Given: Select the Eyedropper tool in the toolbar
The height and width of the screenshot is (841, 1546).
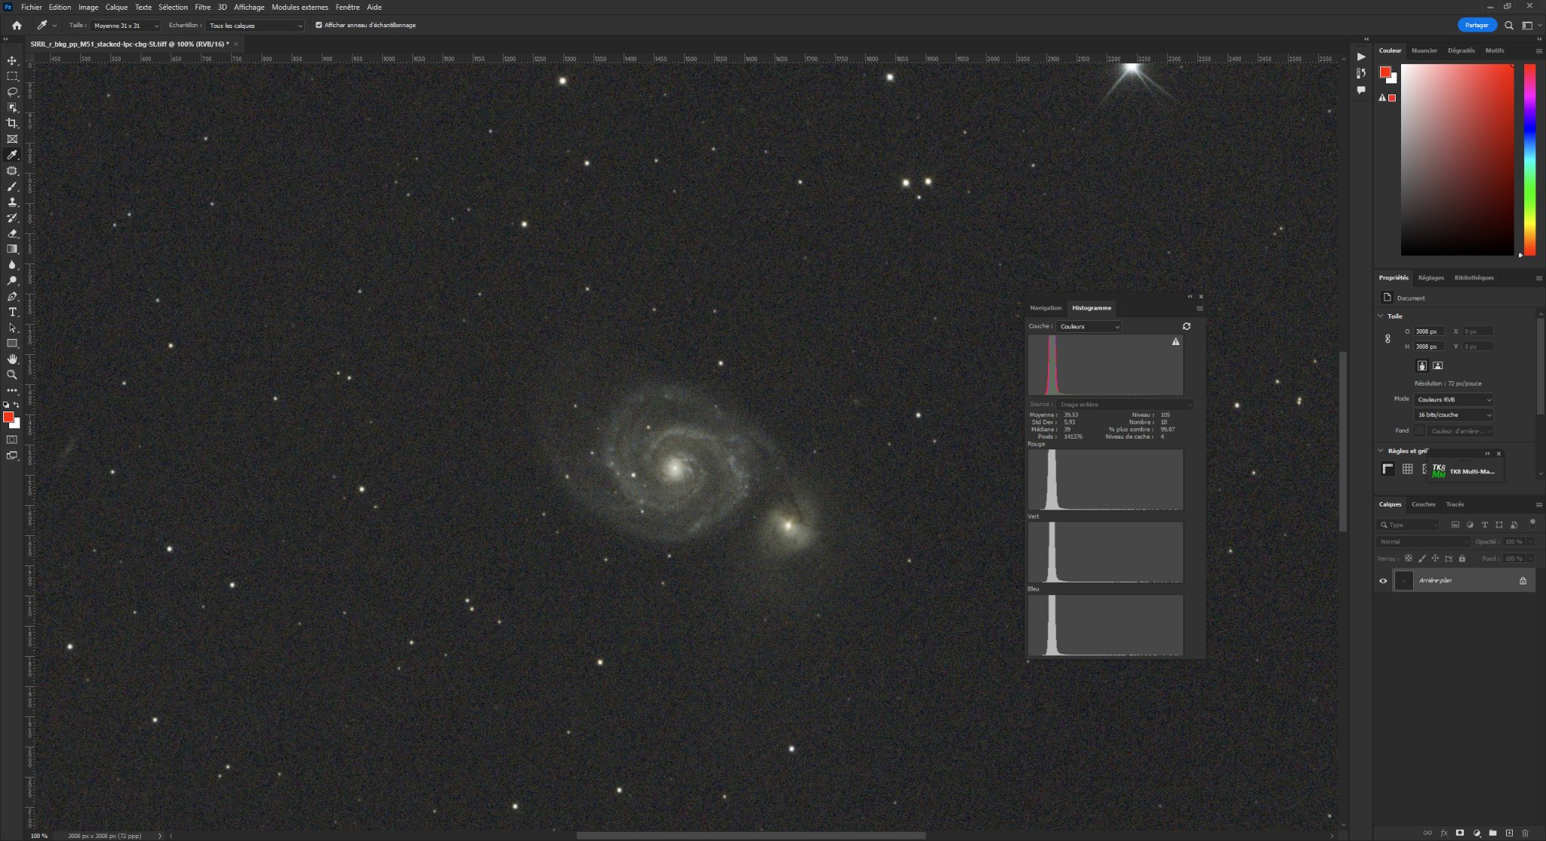Looking at the screenshot, I should [x=12, y=155].
